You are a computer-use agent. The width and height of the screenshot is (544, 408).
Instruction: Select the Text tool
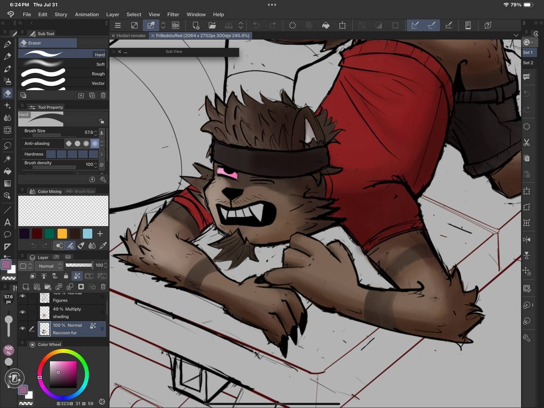7,222
